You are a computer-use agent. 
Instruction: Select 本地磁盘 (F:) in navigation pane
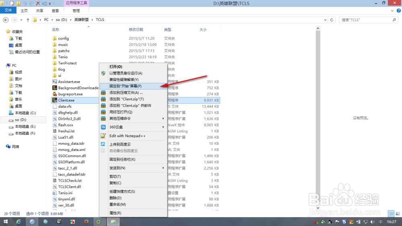point(25,133)
